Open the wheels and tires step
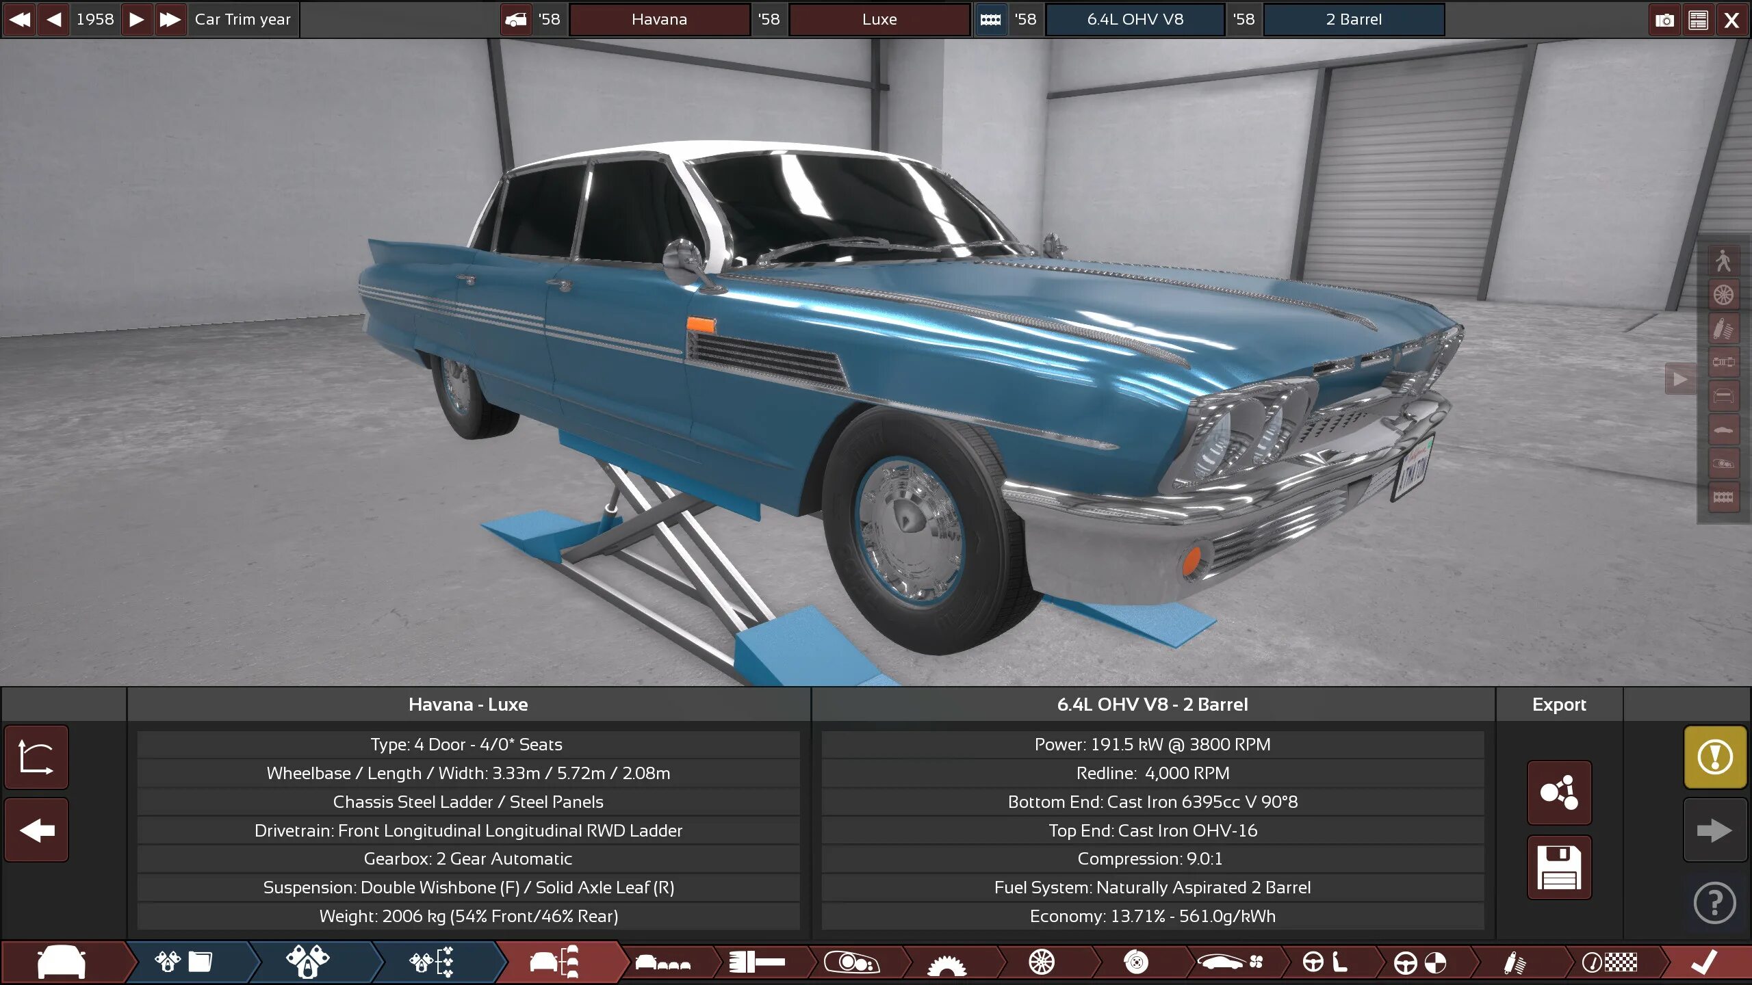1752x985 pixels. 1041,962
